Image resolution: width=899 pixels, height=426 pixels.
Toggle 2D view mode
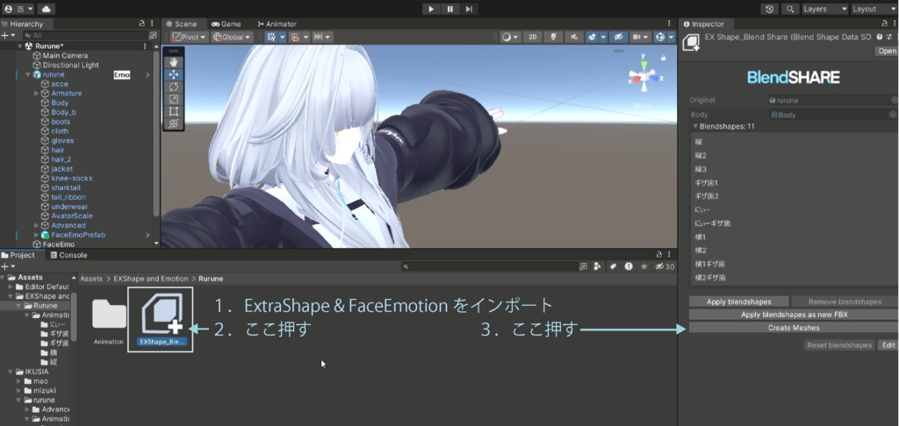[x=533, y=37]
